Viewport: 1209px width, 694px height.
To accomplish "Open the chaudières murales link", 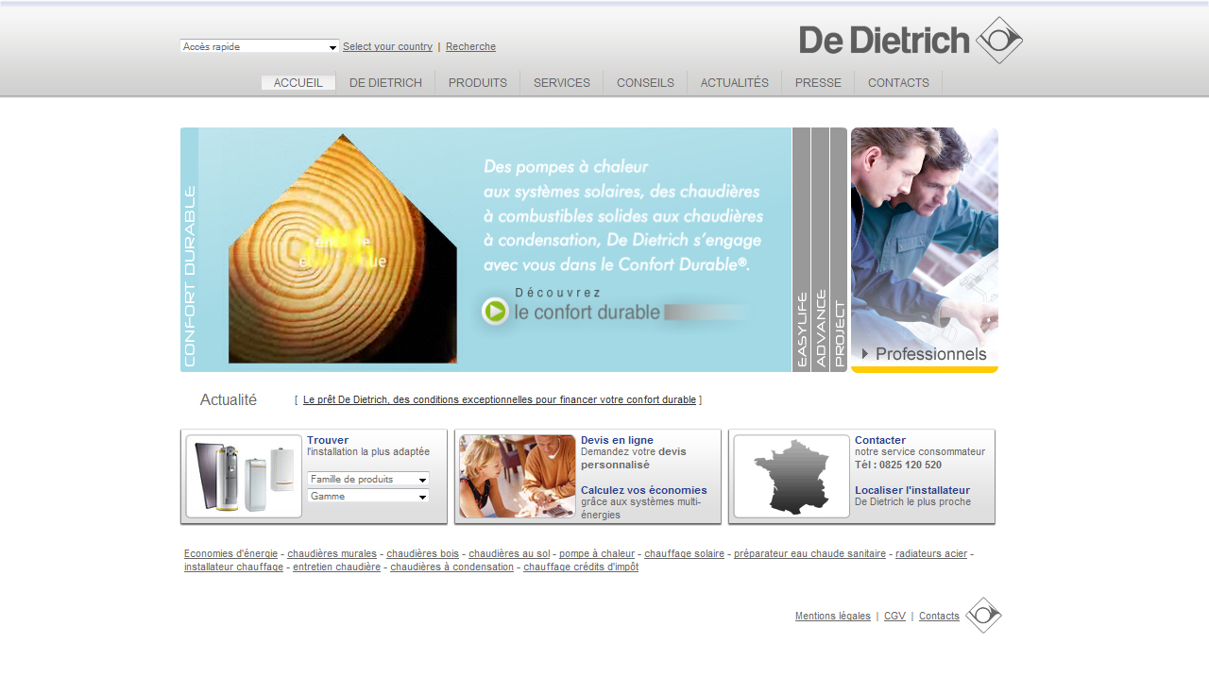I will (x=332, y=554).
